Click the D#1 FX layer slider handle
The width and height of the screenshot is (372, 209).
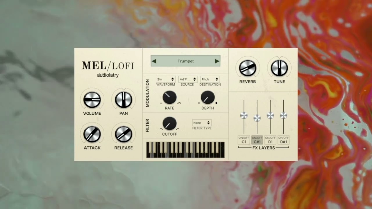tap(284, 115)
